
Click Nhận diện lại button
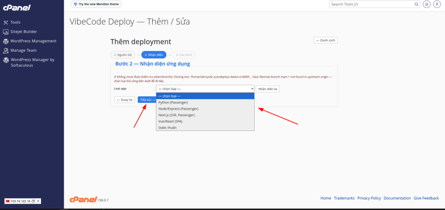click(x=267, y=89)
